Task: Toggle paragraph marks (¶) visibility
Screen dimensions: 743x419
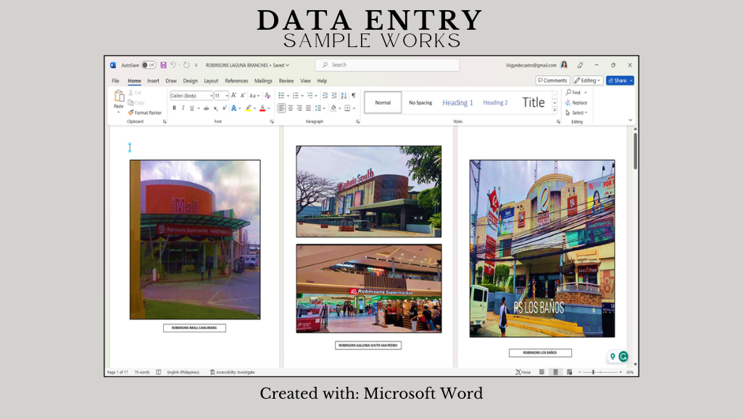Action: [x=354, y=96]
